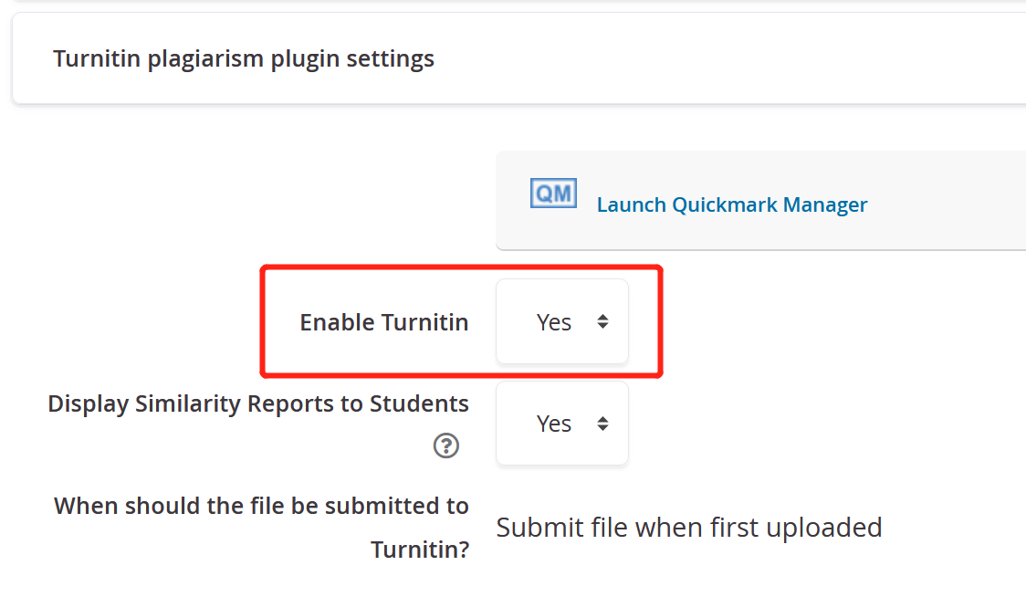Image resolution: width=1026 pixels, height=597 pixels.
Task: Click Display Similarity Reports to Students label
Action: coord(258,403)
